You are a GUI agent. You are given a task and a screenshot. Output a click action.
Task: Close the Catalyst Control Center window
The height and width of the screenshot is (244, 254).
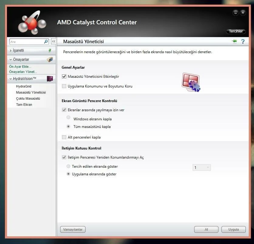point(243,13)
